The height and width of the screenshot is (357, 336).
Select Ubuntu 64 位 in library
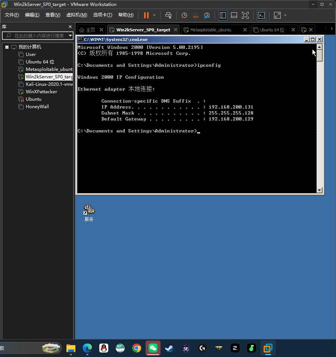[x=40, y=62]
